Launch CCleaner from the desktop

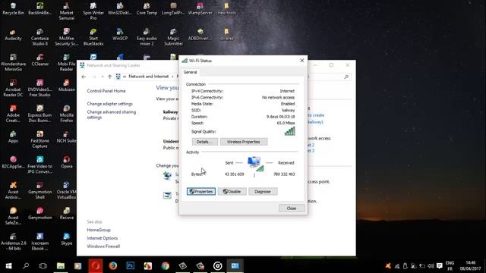(40, 61)
